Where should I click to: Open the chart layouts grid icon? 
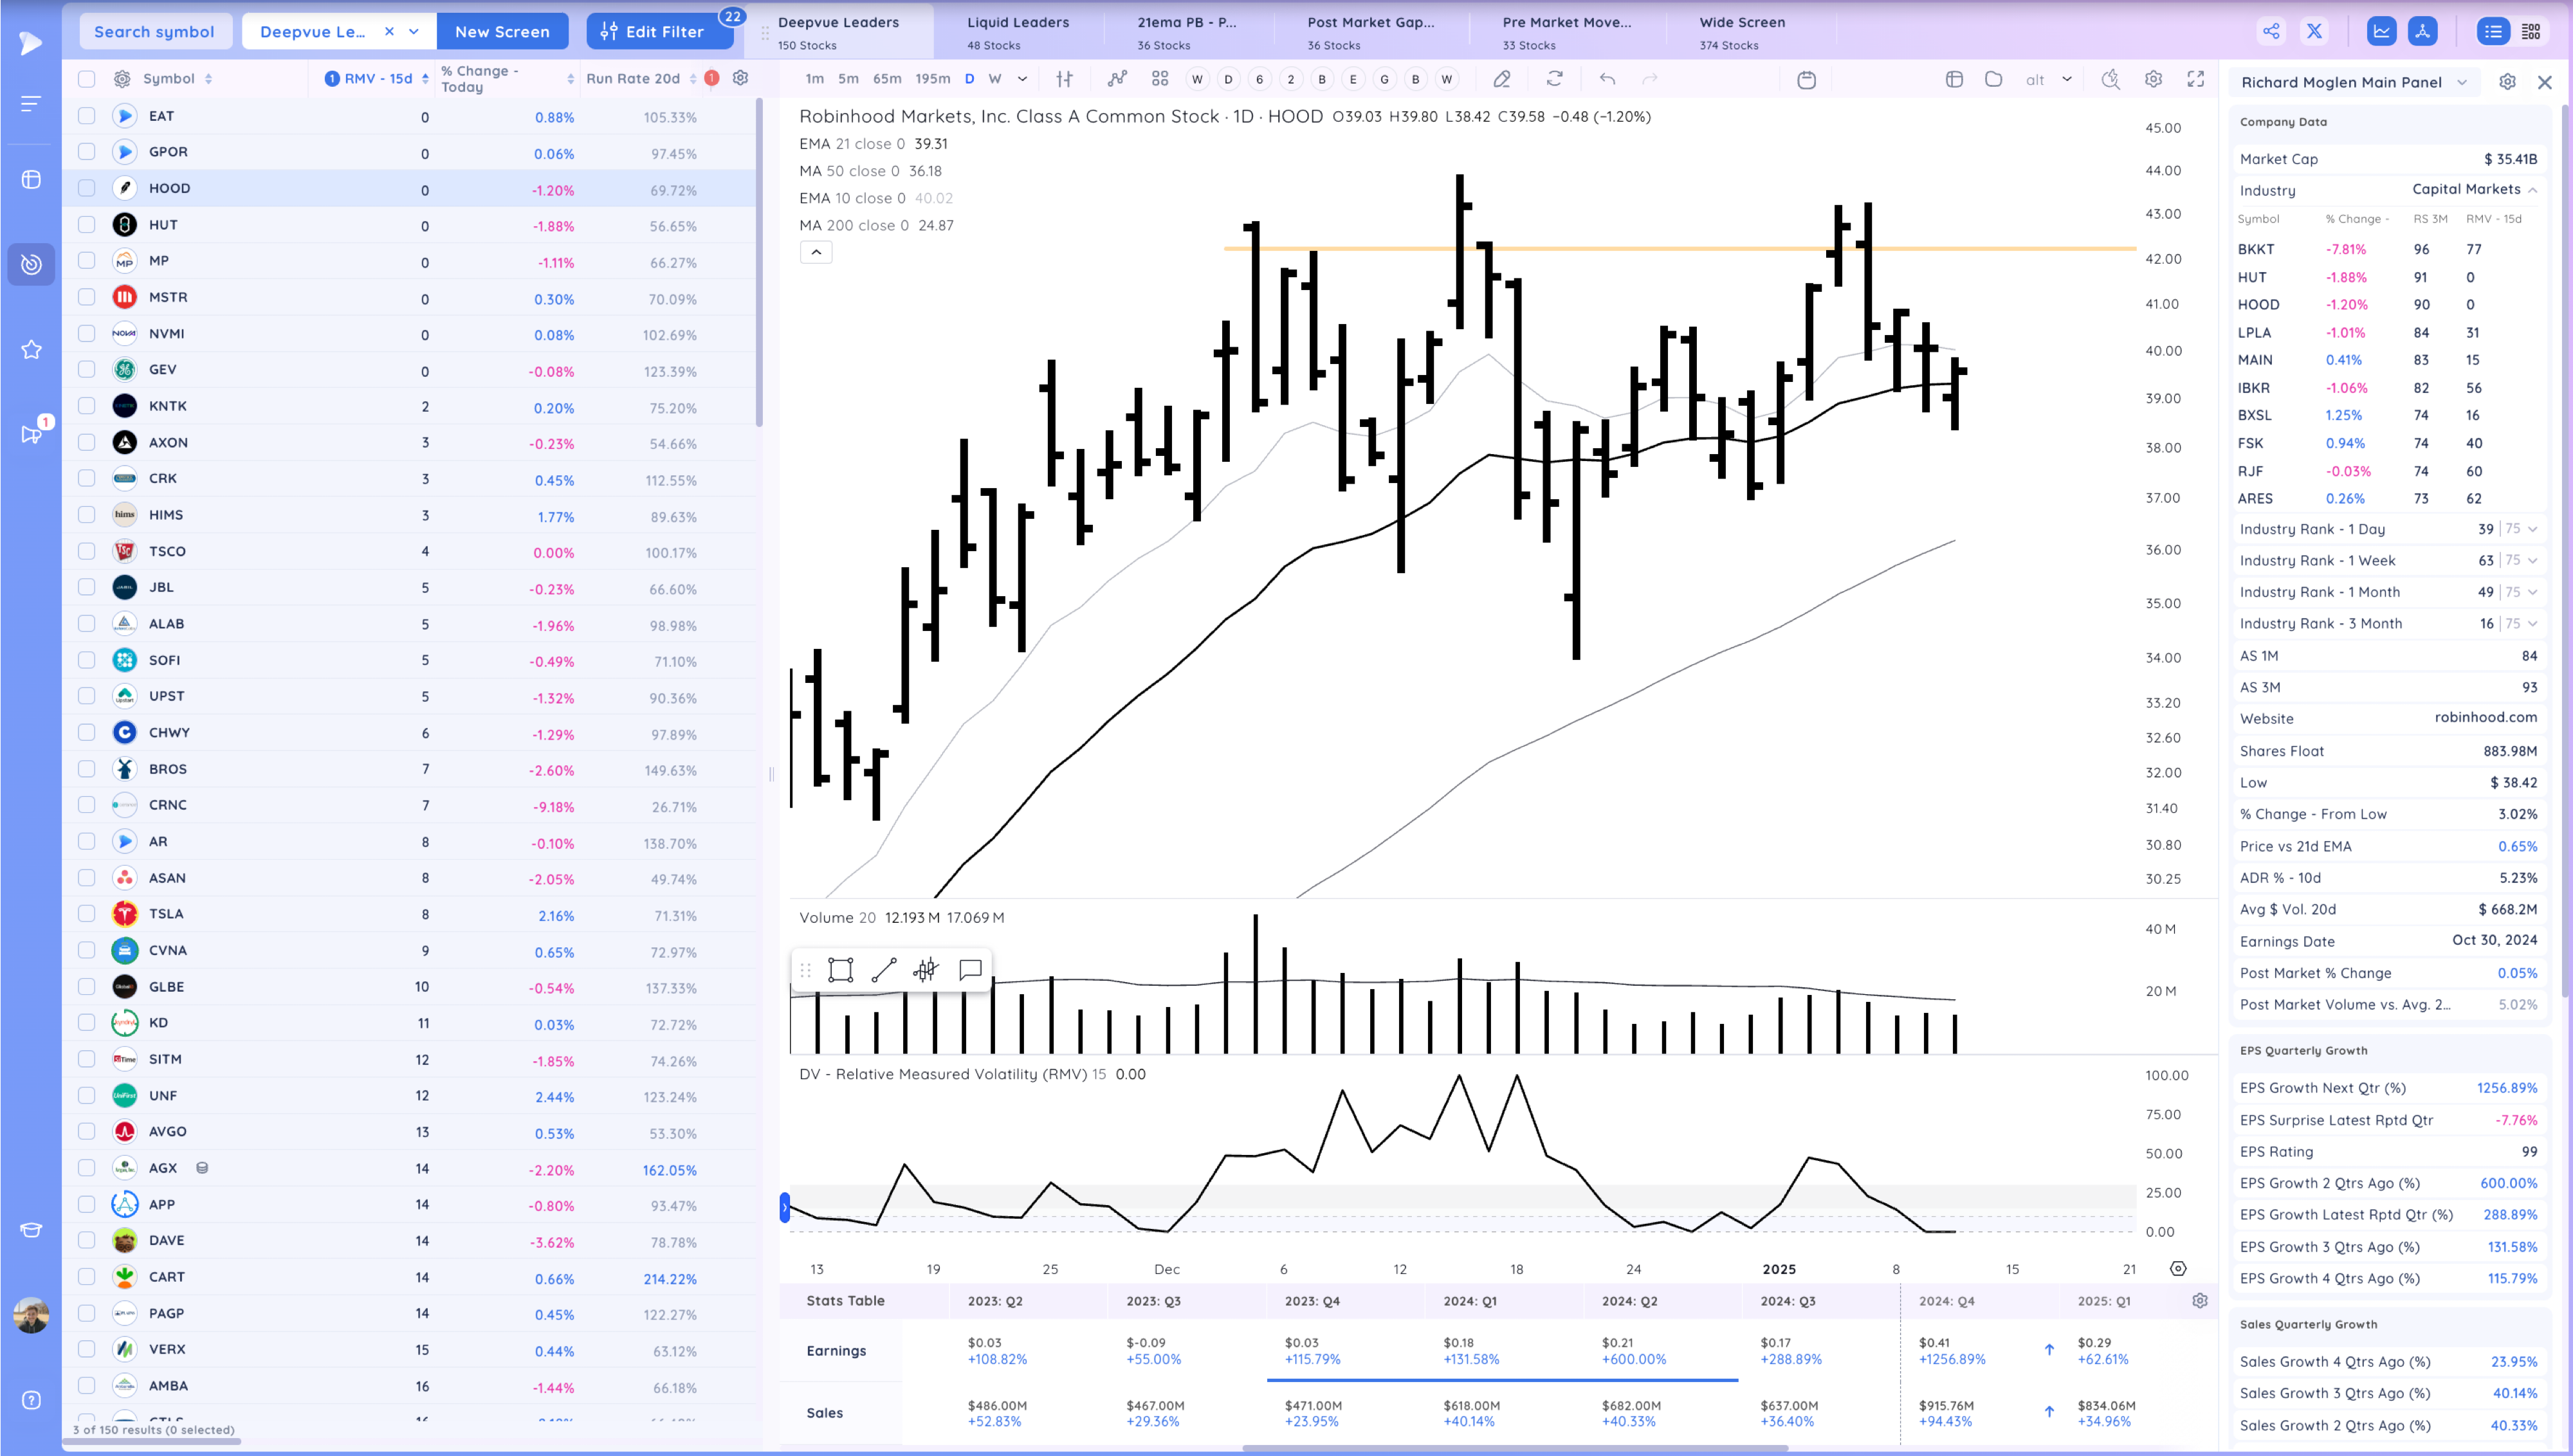(1160, 79)
